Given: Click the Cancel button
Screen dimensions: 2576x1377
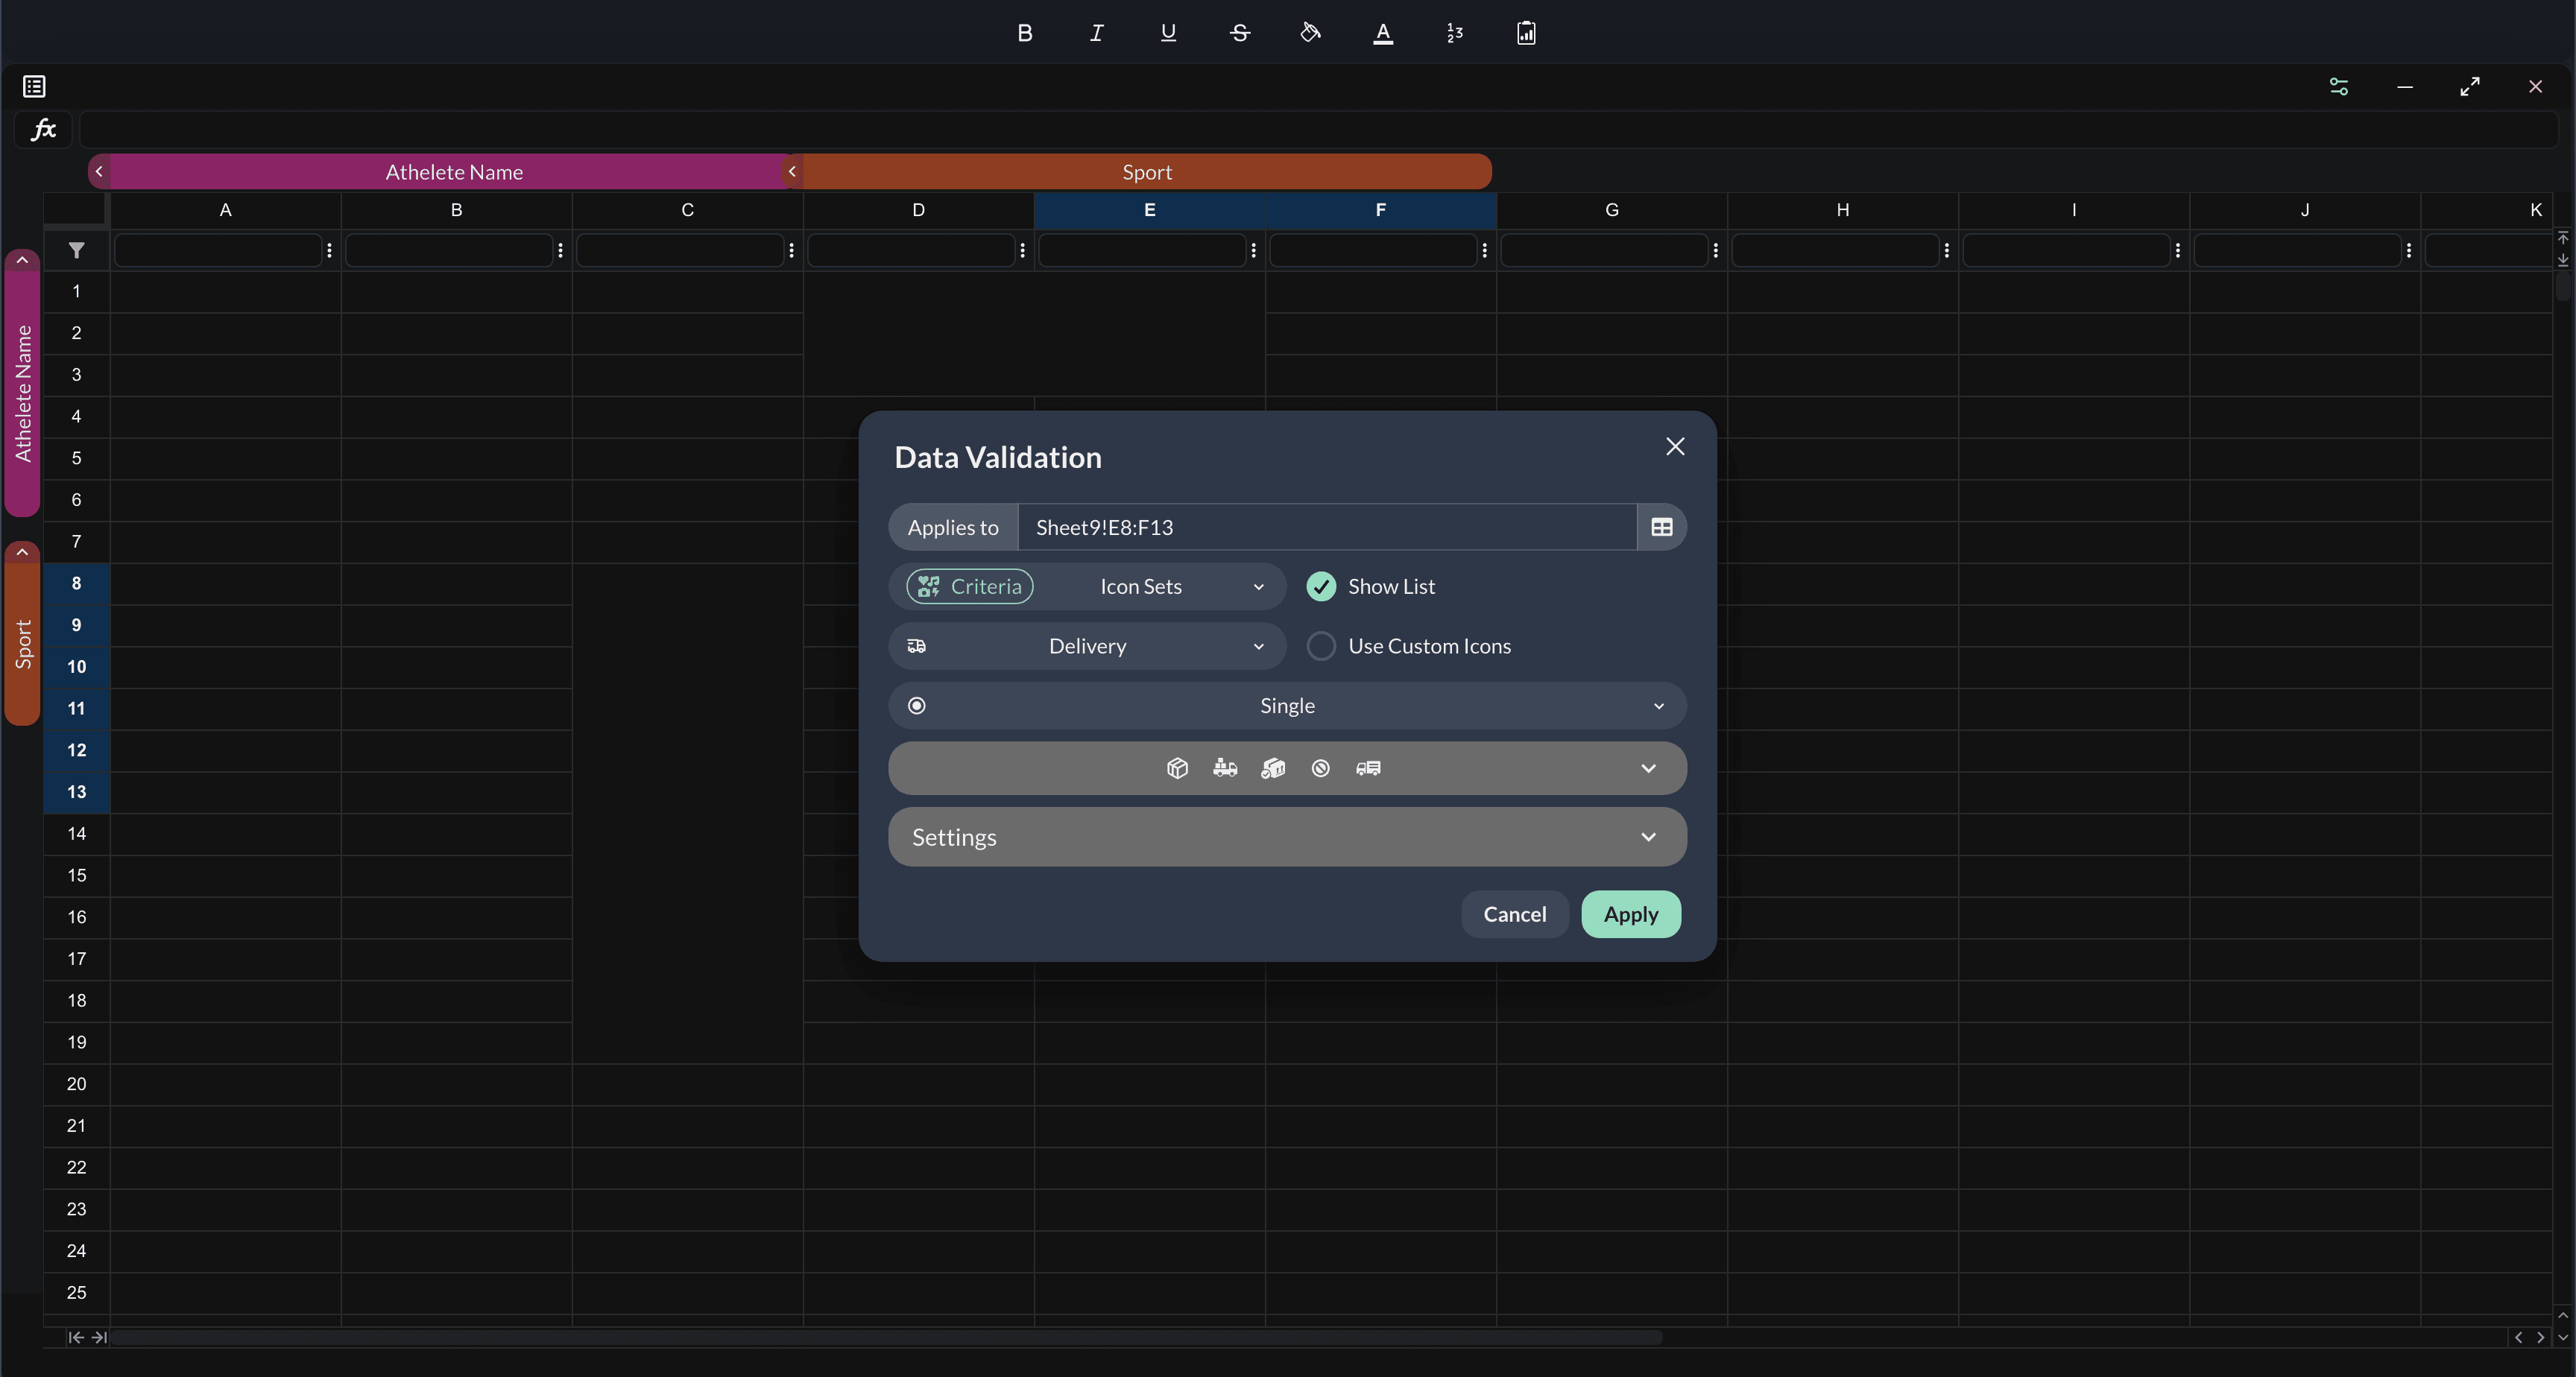Looking at the screenshot, I should tap(1514, 914).
